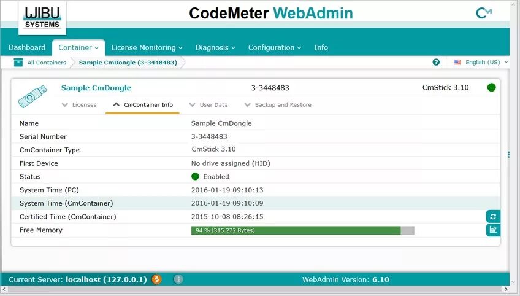Click the horizontal scrollbar track
The width and height of the screenshot is (520, 296).
[x=256, y=289]
